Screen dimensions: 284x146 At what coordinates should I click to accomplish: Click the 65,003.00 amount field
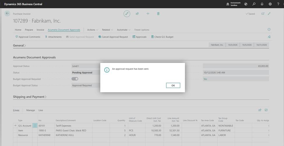(x=236, y=66)
